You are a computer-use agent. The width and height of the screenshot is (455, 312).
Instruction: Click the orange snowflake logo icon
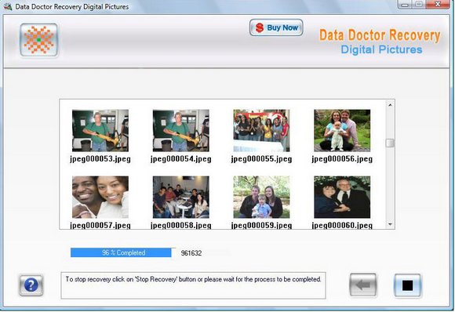[x=39, y=40]
